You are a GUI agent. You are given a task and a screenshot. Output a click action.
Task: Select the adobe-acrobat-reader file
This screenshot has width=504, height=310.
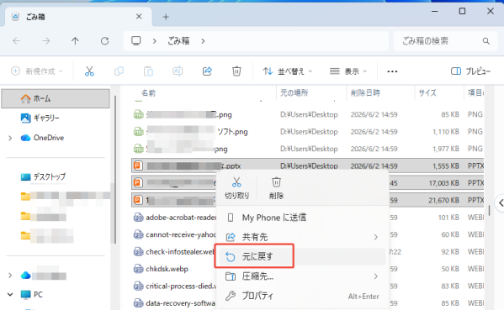tap(181, 218)
